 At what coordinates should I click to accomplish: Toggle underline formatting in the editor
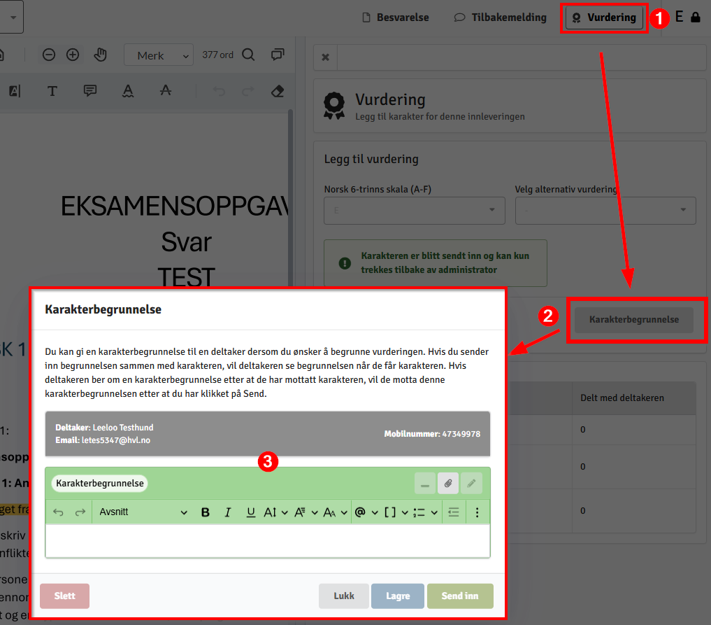[250, 512]
